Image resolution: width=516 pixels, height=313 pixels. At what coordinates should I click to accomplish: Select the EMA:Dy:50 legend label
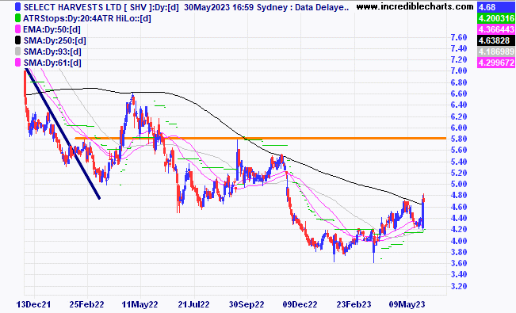[x=52, y=29]
